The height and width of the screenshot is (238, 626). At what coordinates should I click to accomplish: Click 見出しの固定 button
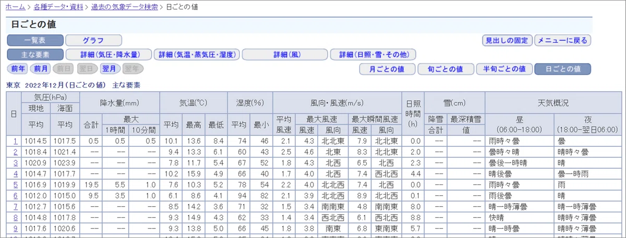point(507,40)
